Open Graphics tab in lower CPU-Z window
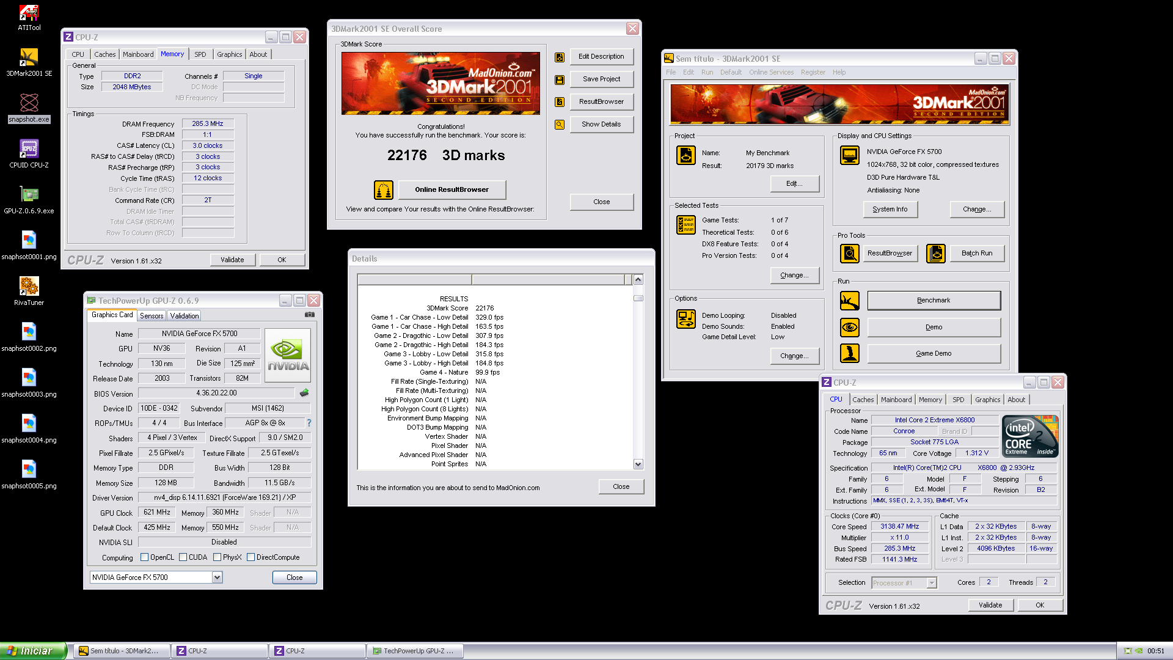The height and width of the screenshot is (660, 1173). tap(987, 400)
